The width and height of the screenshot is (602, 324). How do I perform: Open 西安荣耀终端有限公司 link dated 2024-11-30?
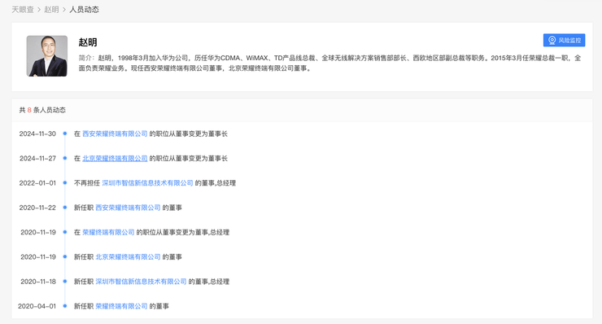(x=115, y=134)
